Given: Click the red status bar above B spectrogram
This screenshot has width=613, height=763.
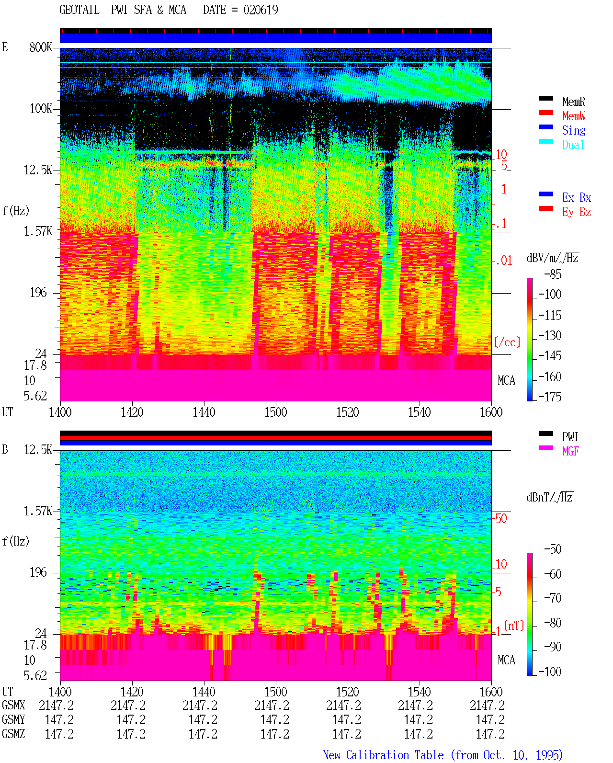Looking at the screenshot, I should point(275,438).
